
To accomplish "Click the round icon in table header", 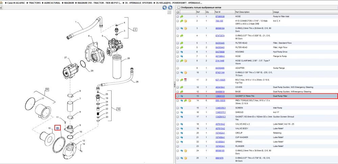I will coord(178,12).
